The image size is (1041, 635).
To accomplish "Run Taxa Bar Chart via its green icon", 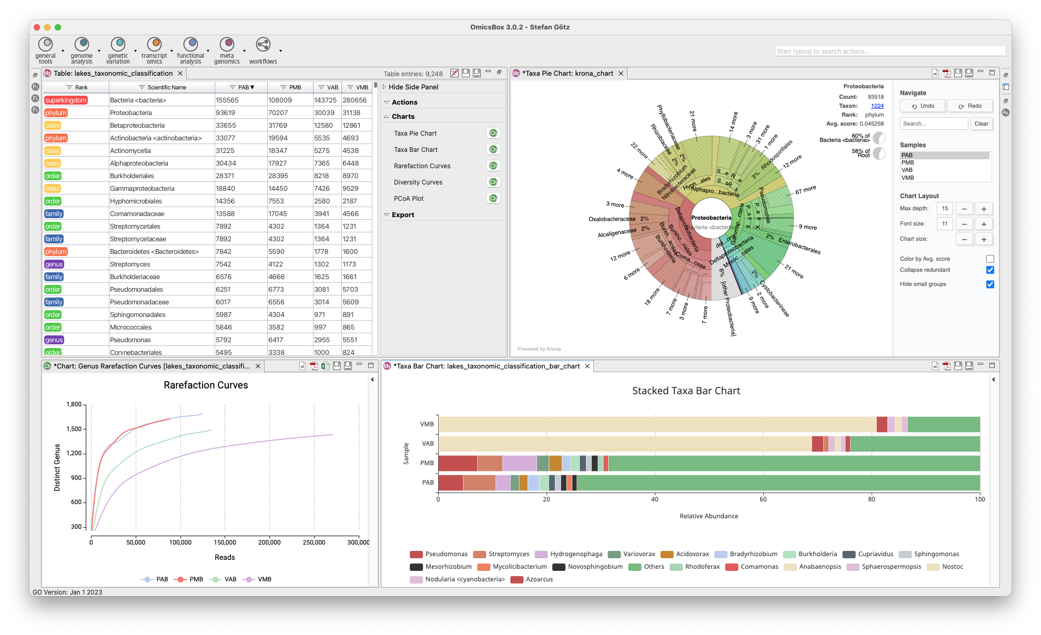I will [493, 150].
